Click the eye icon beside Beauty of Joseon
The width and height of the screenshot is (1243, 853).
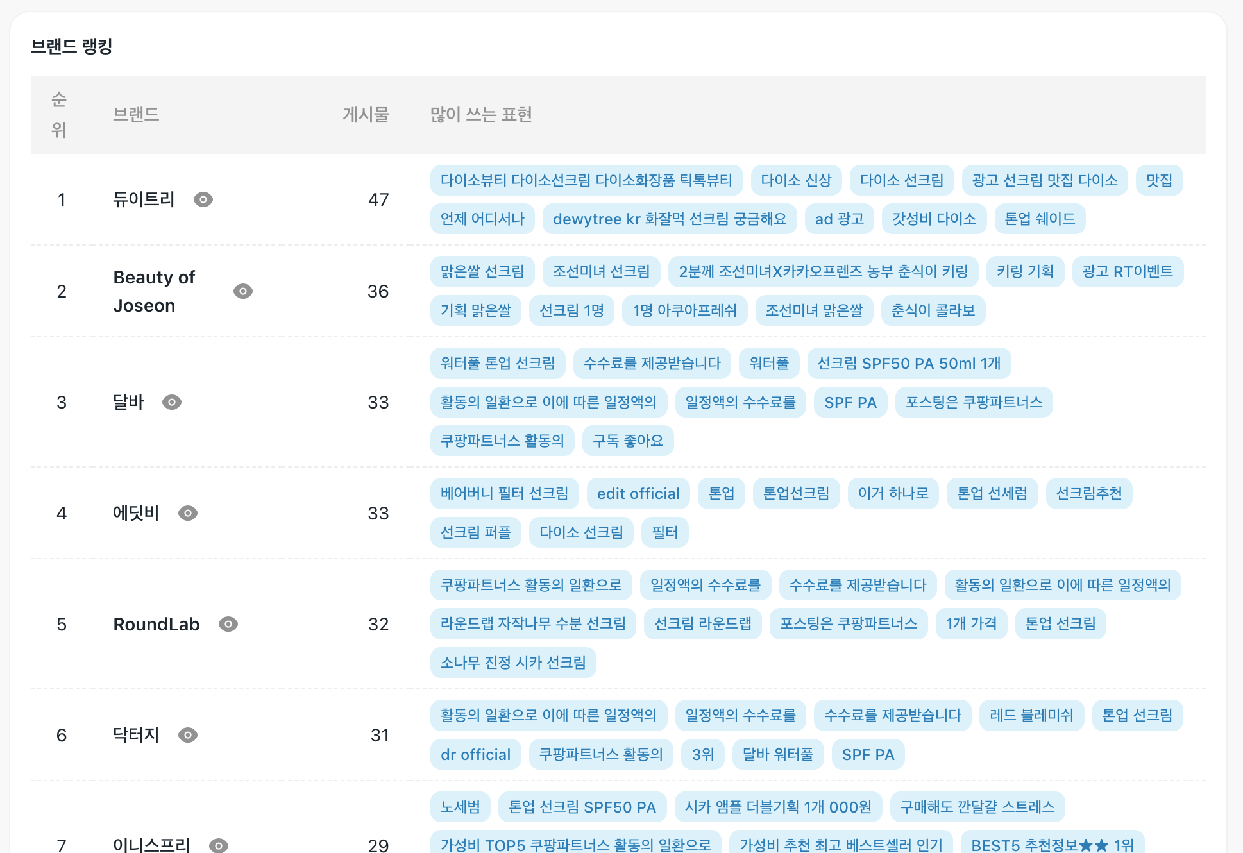point(242,291)
